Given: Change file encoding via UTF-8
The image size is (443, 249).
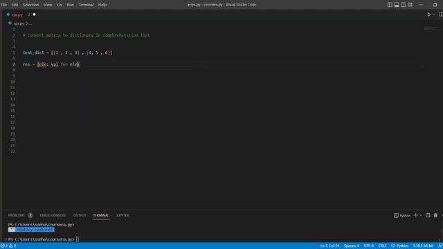Looking at the screenshot, I should tap(369, 246).
